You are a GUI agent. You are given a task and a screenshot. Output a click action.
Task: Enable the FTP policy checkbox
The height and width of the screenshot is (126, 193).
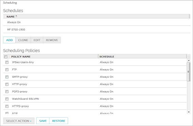[7, 70]
